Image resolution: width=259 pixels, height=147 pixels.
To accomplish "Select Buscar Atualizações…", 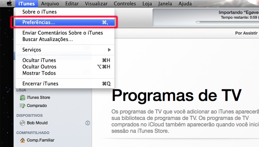I will (65, 39).
